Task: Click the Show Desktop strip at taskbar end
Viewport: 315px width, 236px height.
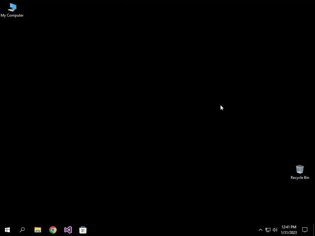Action: [x=314, y=230]
